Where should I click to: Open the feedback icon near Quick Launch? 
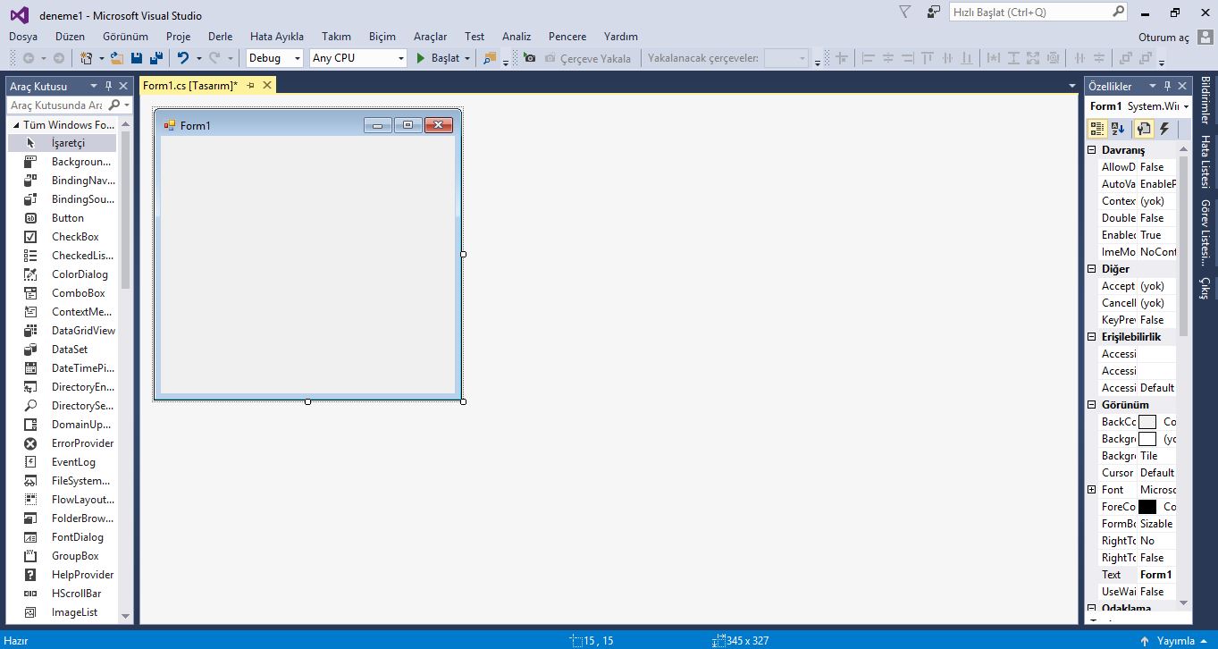coord(934,13)
